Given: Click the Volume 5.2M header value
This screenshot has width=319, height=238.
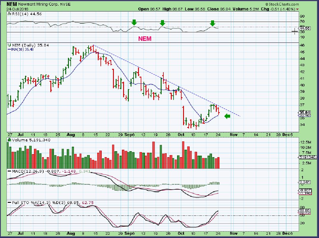Looking at the screenshot, I should click(x=246, y=9).
